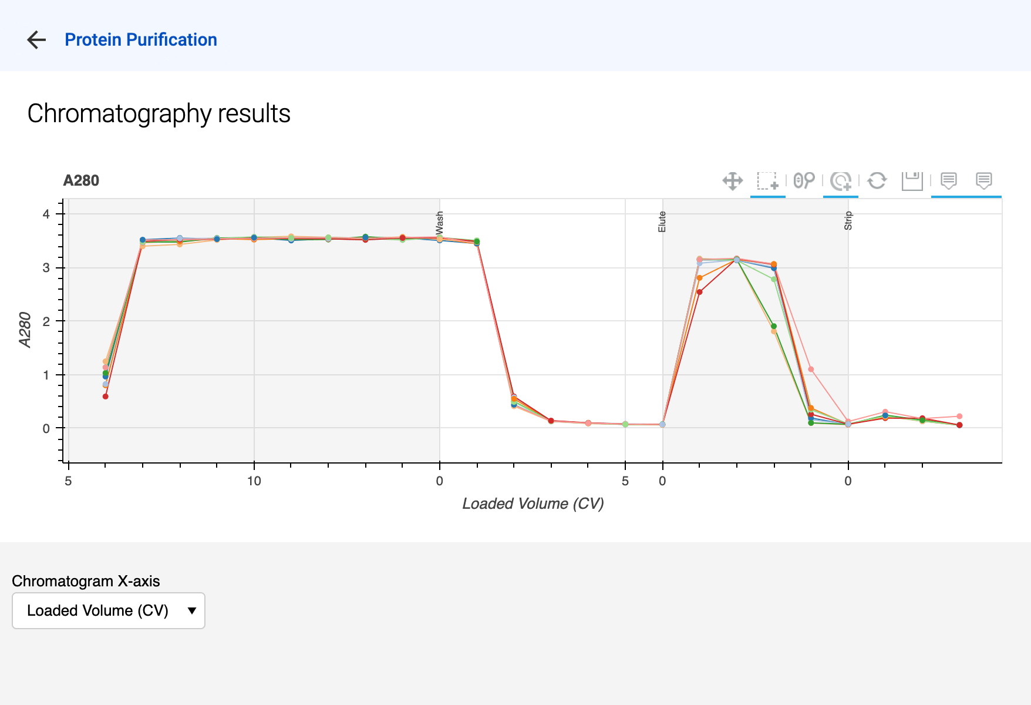Toggle the Box Select tool
This screenshot has width=1031, height=705.
[x=767, y=181]
